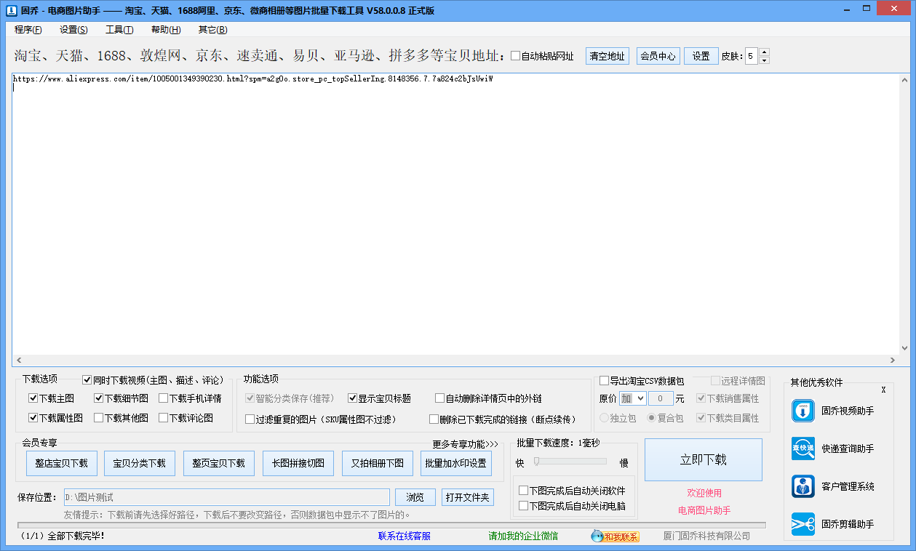Image resolution: width=916 pixels, height=551 pixels.
Task: Adjust the 批量下载速度 speed slider
Action: [x=536, y=460]
